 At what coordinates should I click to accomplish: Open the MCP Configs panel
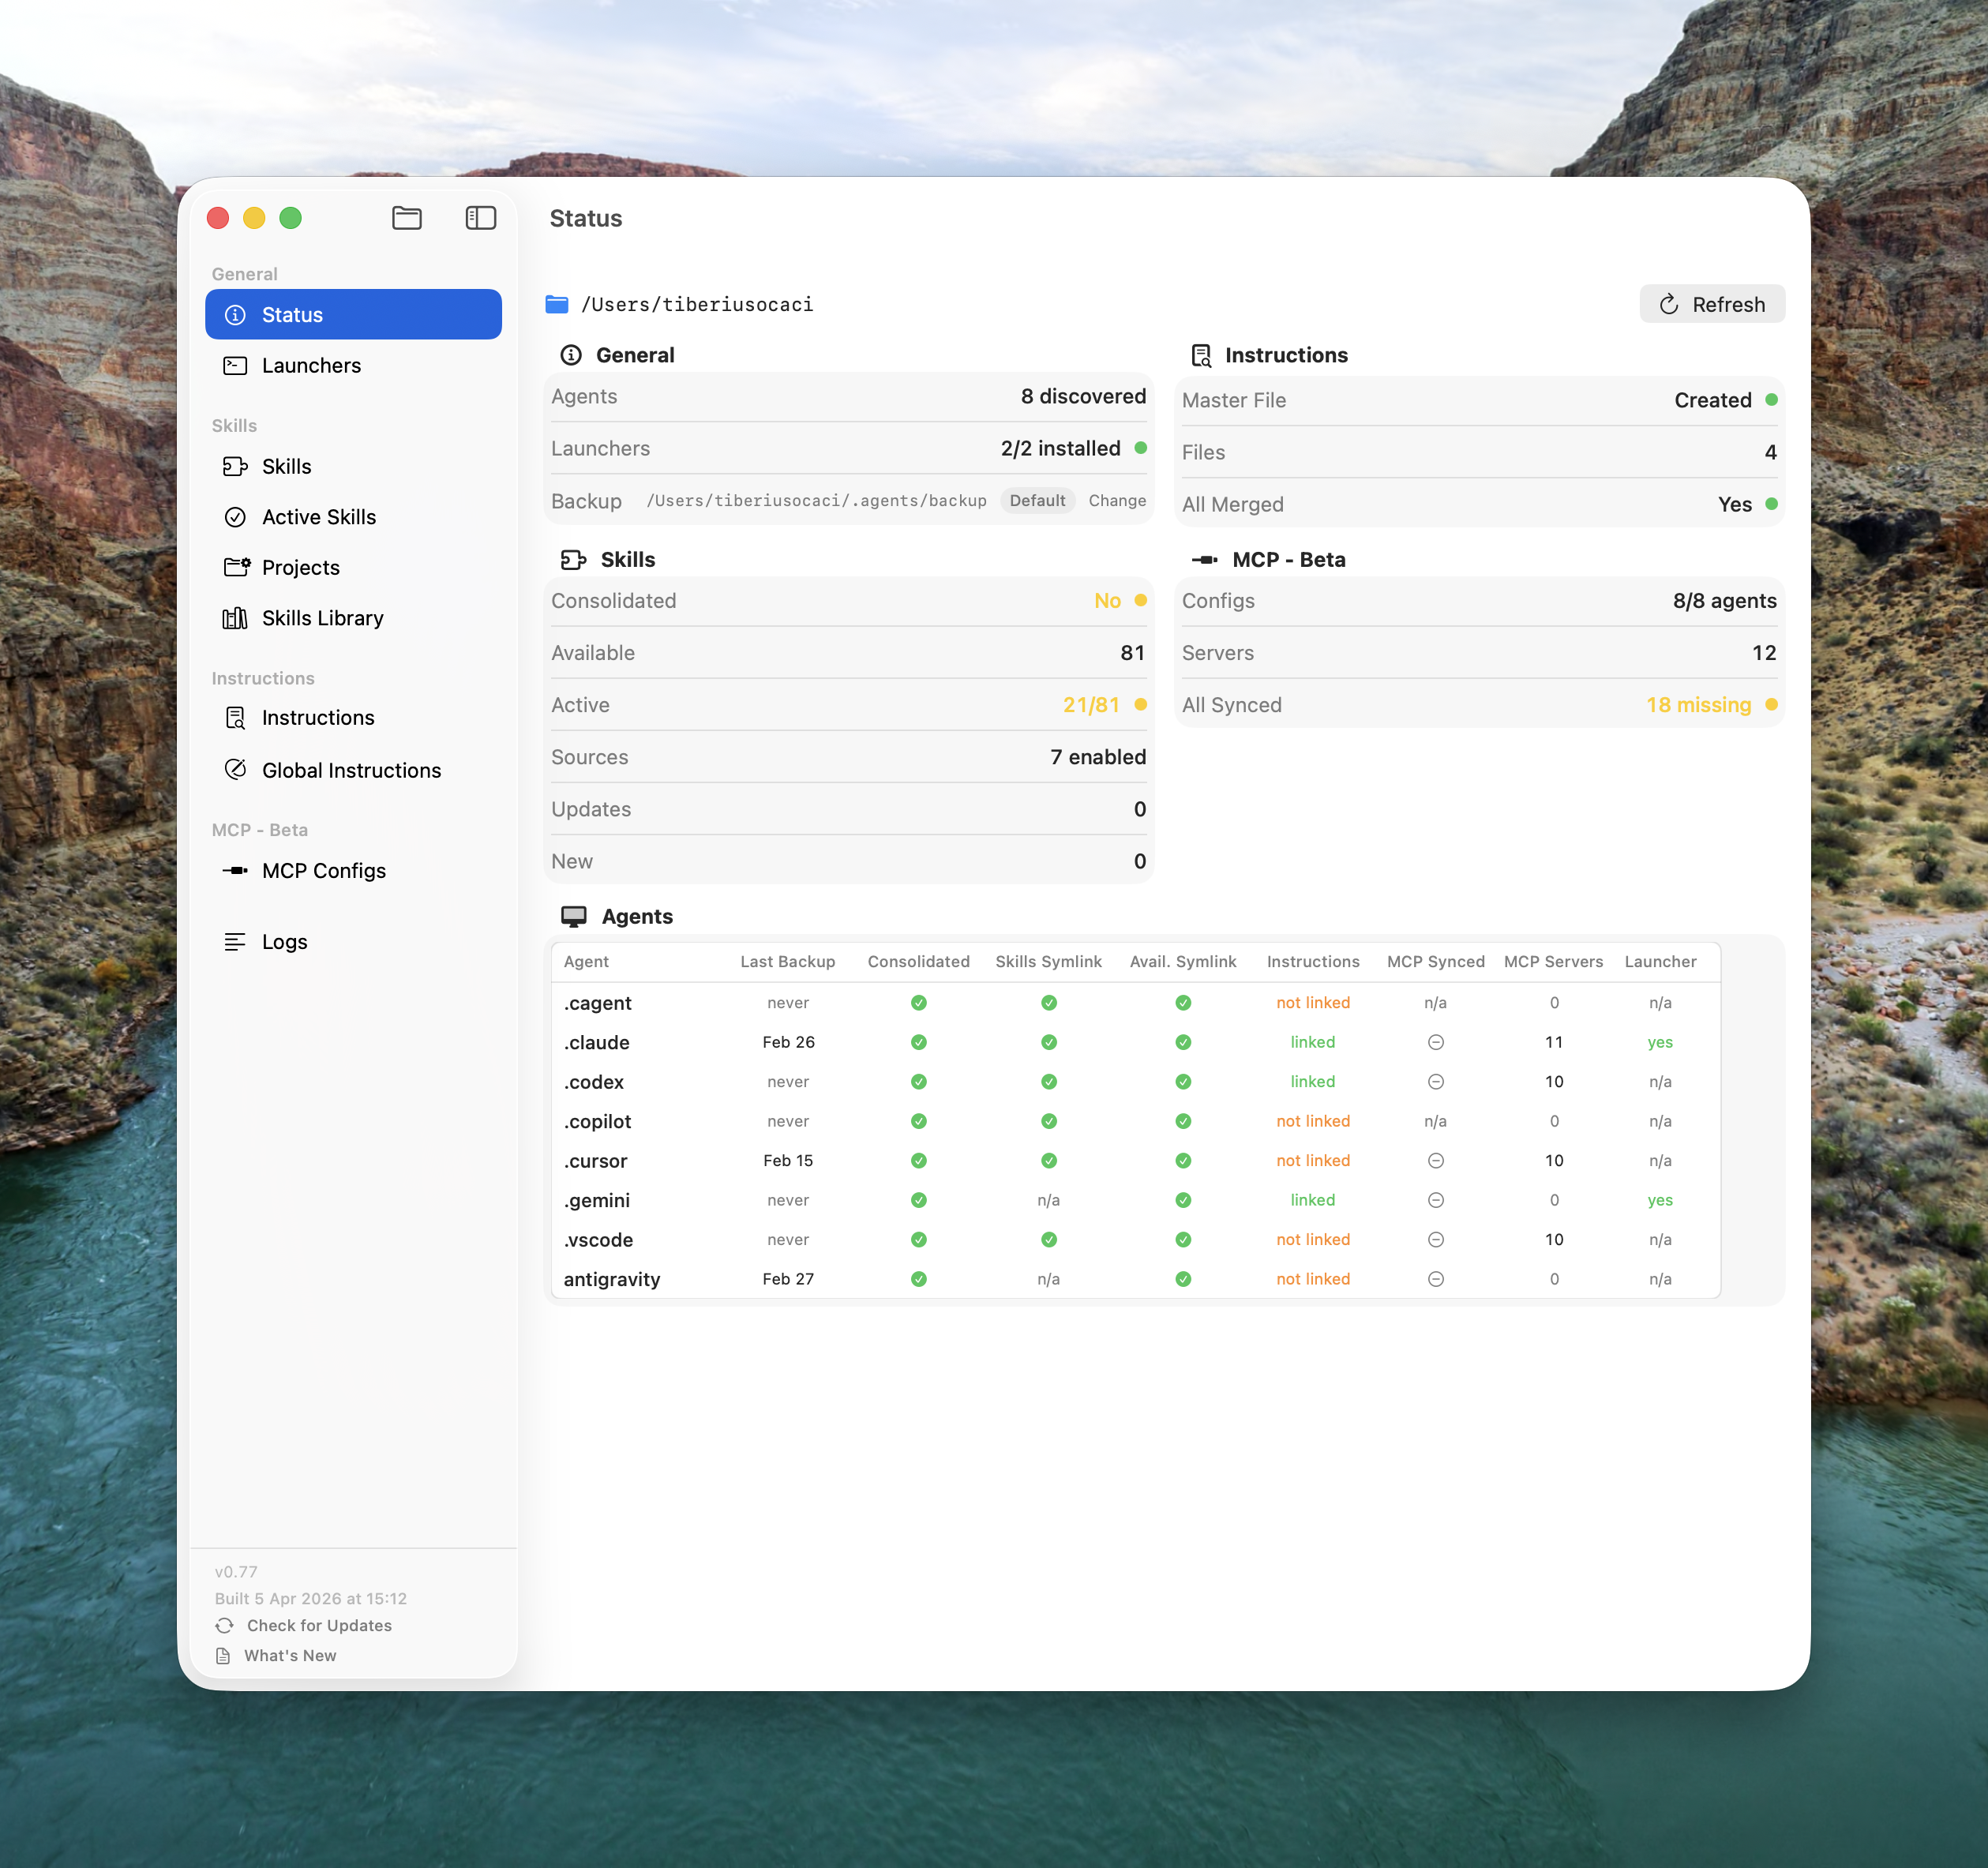click(323, 870)
